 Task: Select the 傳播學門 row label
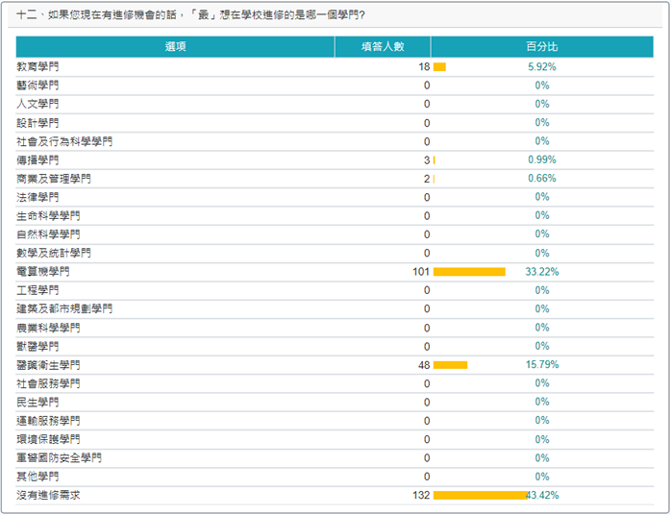click(37, 160)
